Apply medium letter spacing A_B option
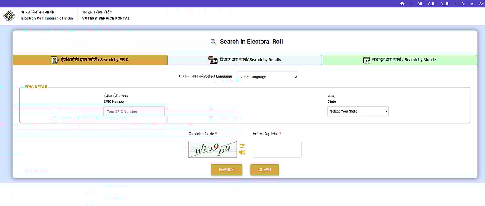The image size is (485, 206). pyautogui.click(x=431, y=4)
